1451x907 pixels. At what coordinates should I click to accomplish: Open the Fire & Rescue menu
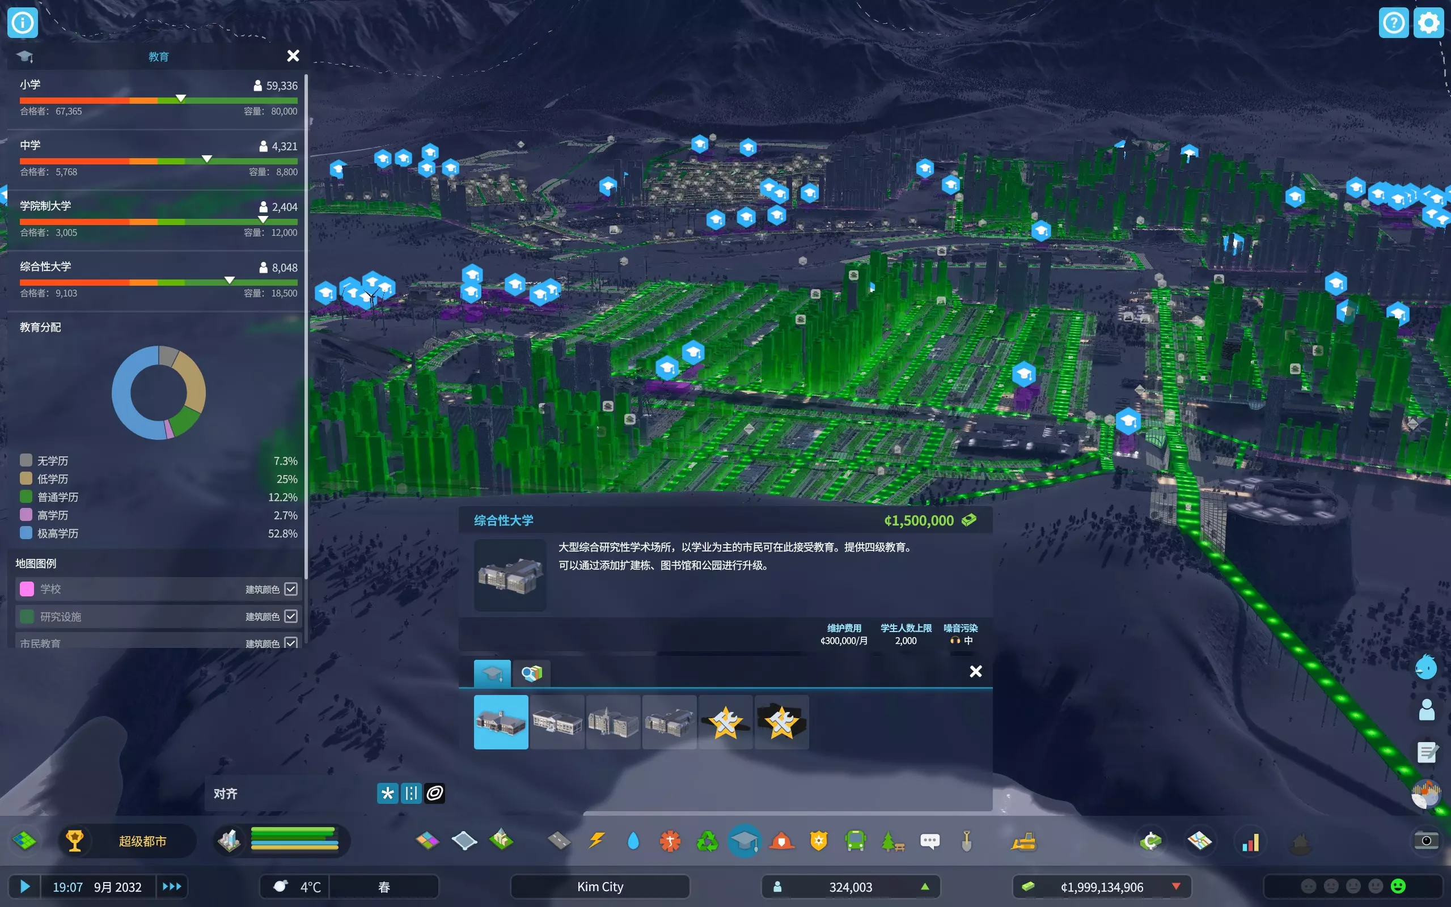coord(781,841)
